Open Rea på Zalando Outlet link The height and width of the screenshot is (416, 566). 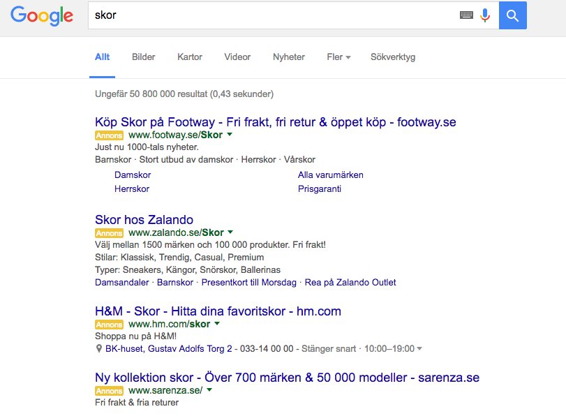(350, 283)
